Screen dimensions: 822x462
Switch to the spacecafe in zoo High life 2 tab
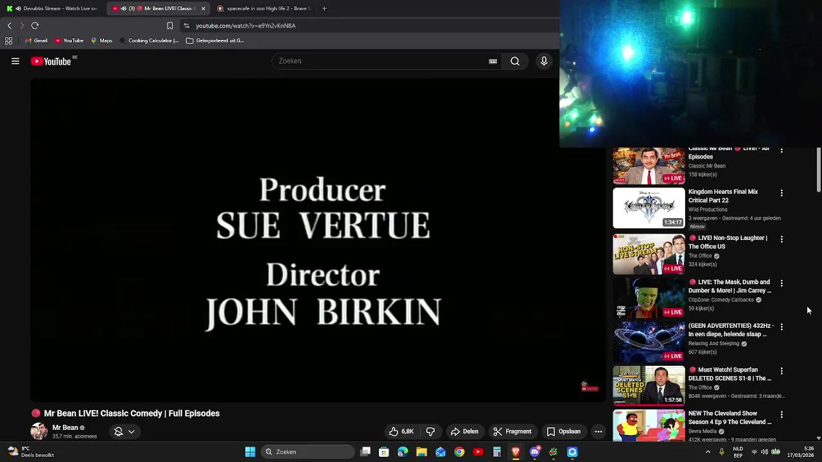coord(264,8)
